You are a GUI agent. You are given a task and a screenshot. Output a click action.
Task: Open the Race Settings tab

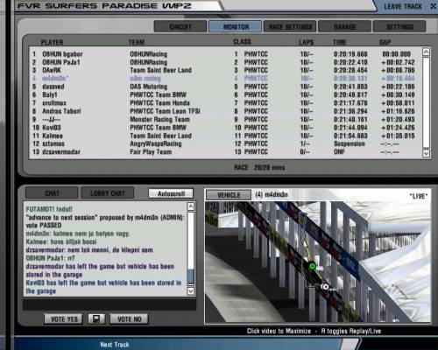tap(290, 27)
